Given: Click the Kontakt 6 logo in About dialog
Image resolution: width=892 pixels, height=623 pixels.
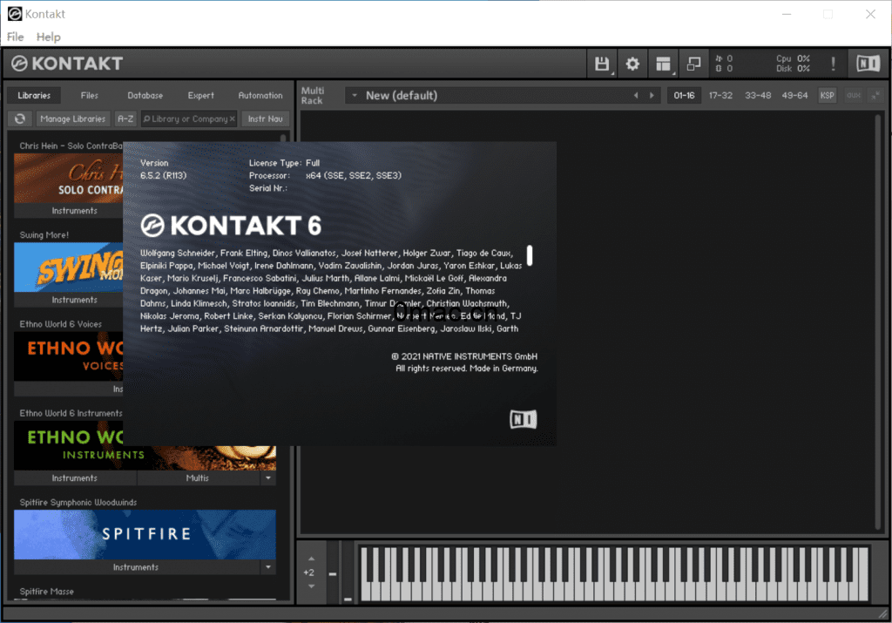Looking at the screenshot, I should pyautogui.click(x=231, y=226).
